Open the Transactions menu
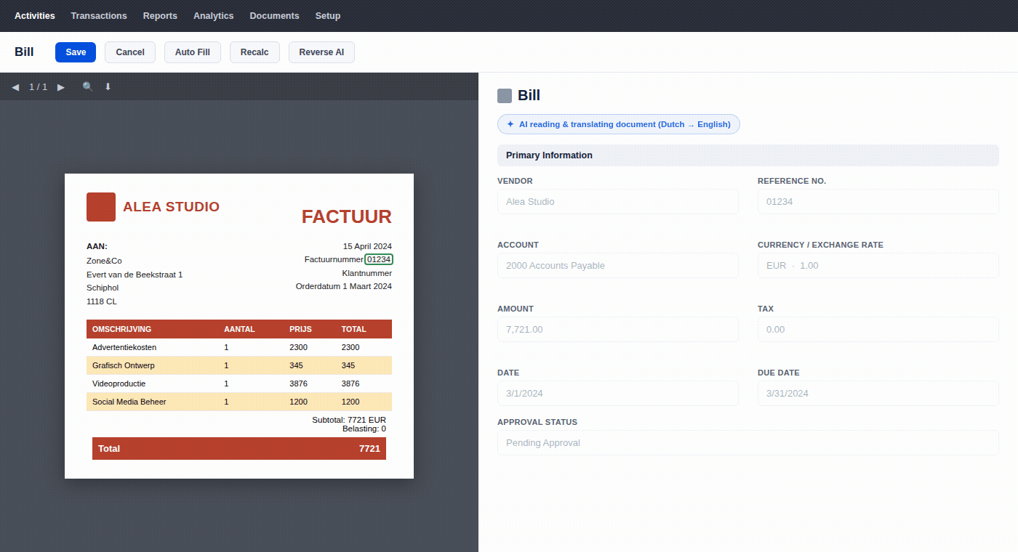The width and height of the screenshot is (1018, 552). 99,16
